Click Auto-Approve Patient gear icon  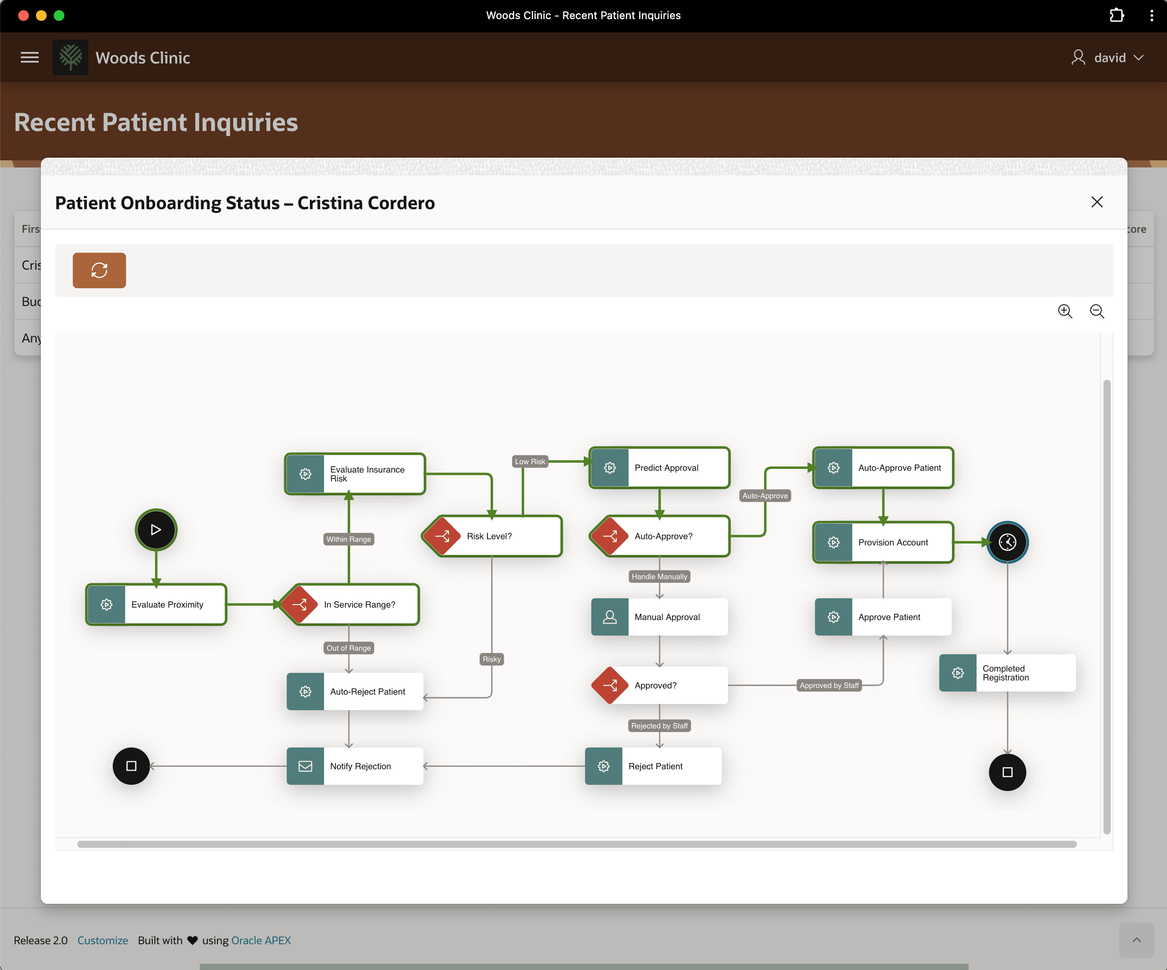click(834, 468)
